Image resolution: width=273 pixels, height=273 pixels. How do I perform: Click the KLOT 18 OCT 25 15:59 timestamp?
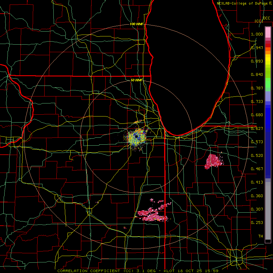tap(191, 271)
